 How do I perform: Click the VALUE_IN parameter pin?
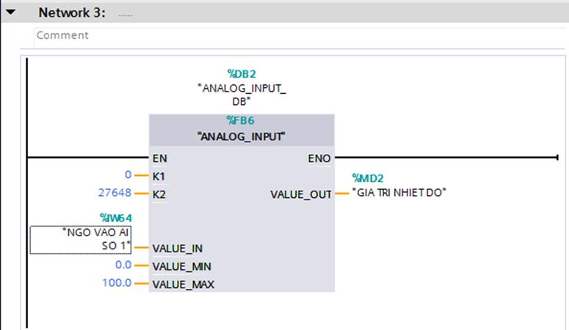click(178, 248)
